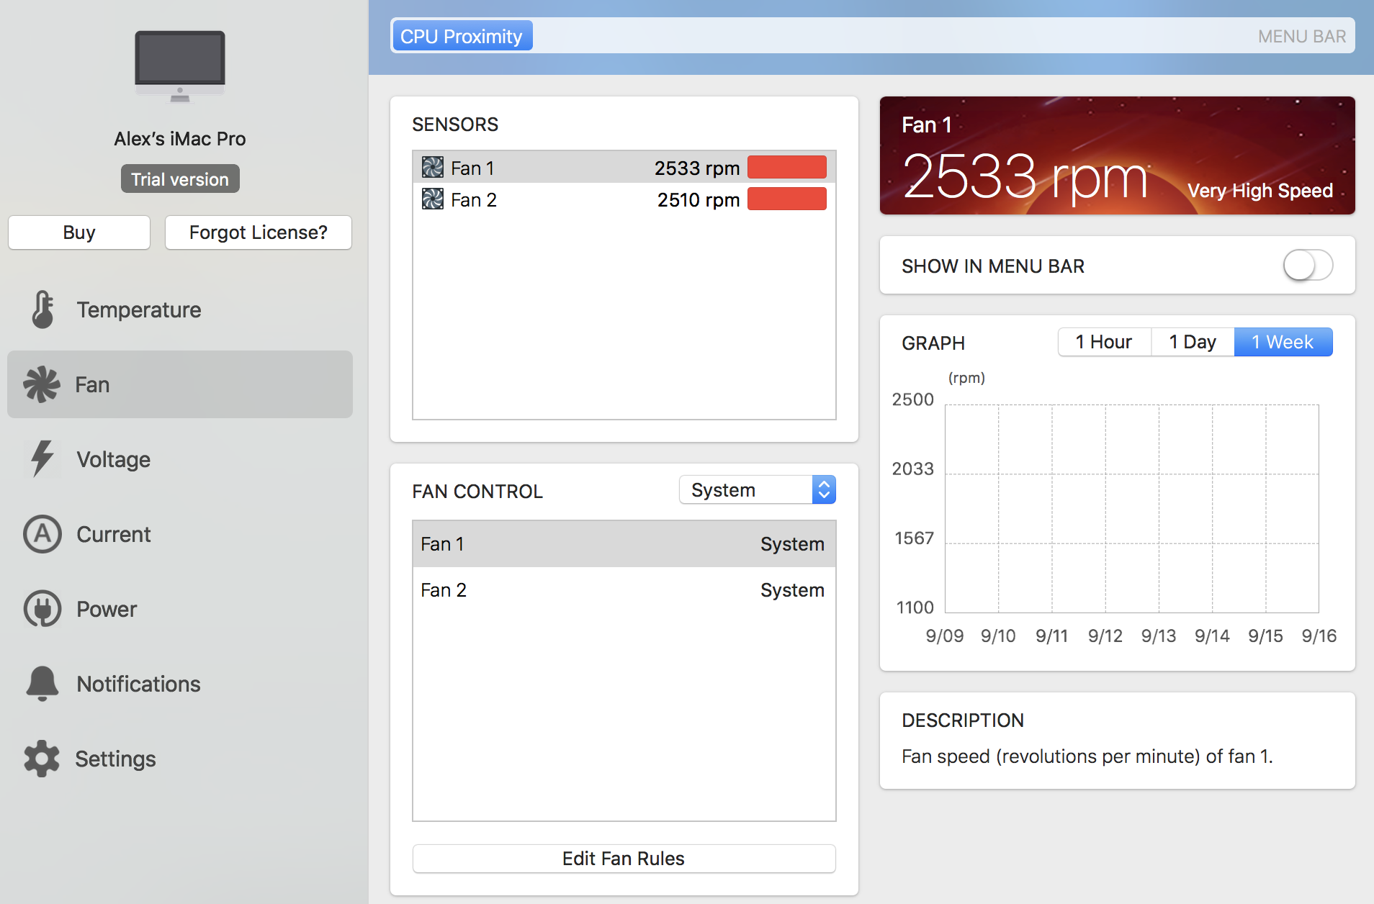This screenshot has width=1374, height=904.
Task: Click the Fan 1 red speed bar
Action: 787,168
